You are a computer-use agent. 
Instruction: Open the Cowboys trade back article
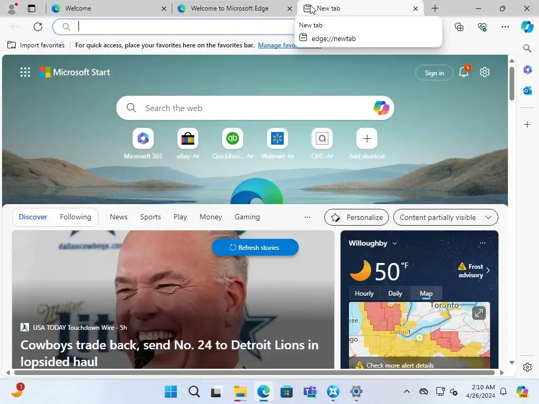pos(169,353)
